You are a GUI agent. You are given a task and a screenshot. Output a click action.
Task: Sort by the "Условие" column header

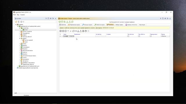[x=108, y=34]
